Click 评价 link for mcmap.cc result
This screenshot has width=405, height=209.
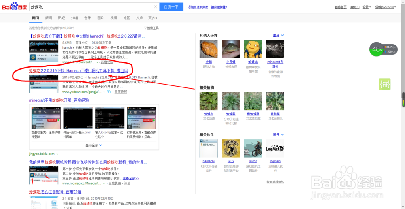pyautogui.click(x=127, y=183)
